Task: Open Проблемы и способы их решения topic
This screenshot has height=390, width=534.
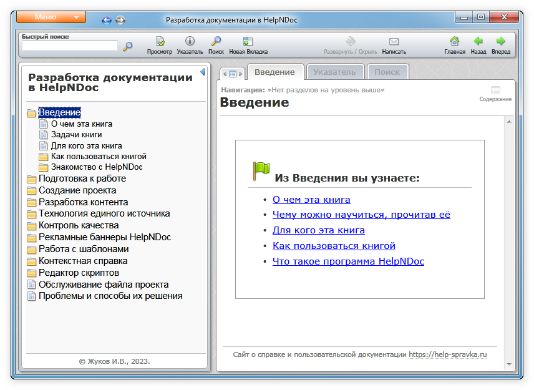Action: tap(110, 296)
